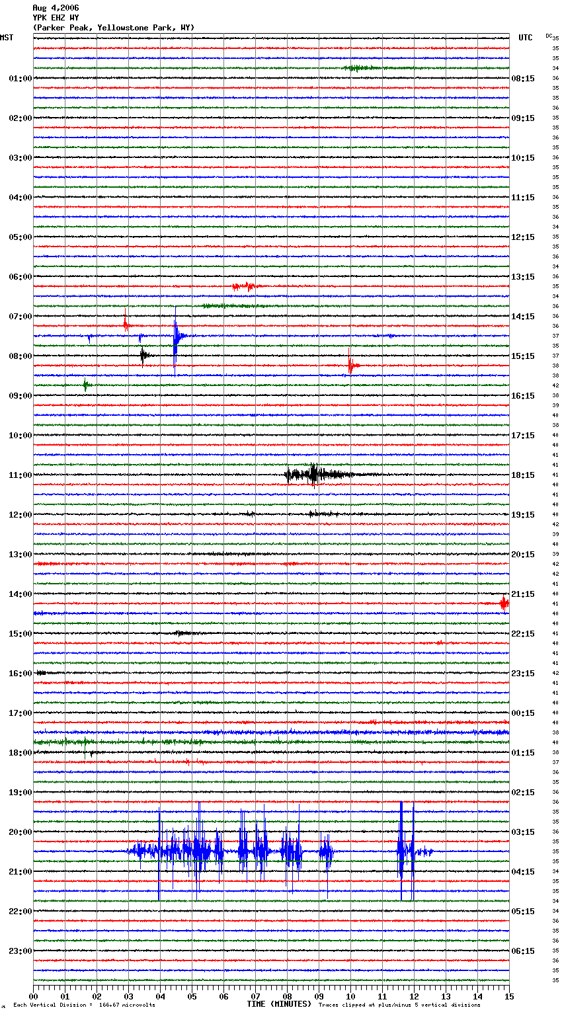Viewport: 562px width, 1014px height.
Task: Select the 20:00 MST time label
Action: coord(20,832)
